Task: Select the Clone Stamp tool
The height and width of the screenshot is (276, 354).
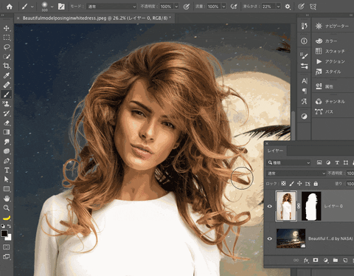Action: point(7,104)
